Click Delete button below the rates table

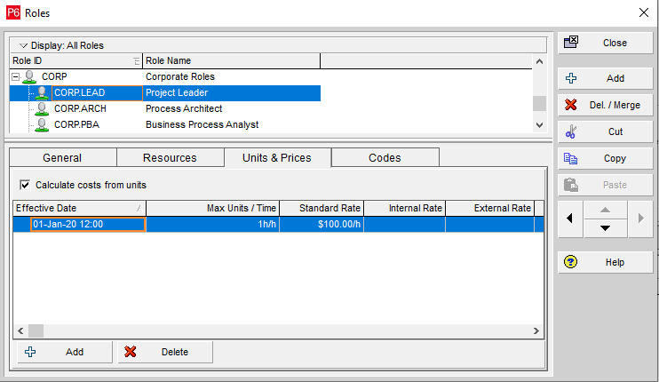pos(165,352)
